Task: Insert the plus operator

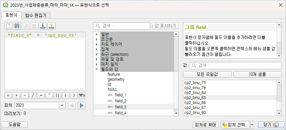Action: (x=16, y=95)
